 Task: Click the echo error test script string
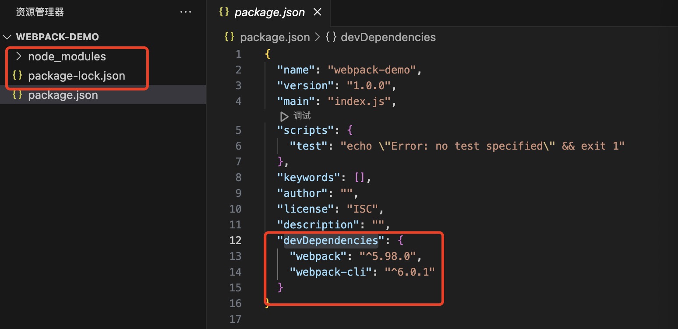pos(482,146)
